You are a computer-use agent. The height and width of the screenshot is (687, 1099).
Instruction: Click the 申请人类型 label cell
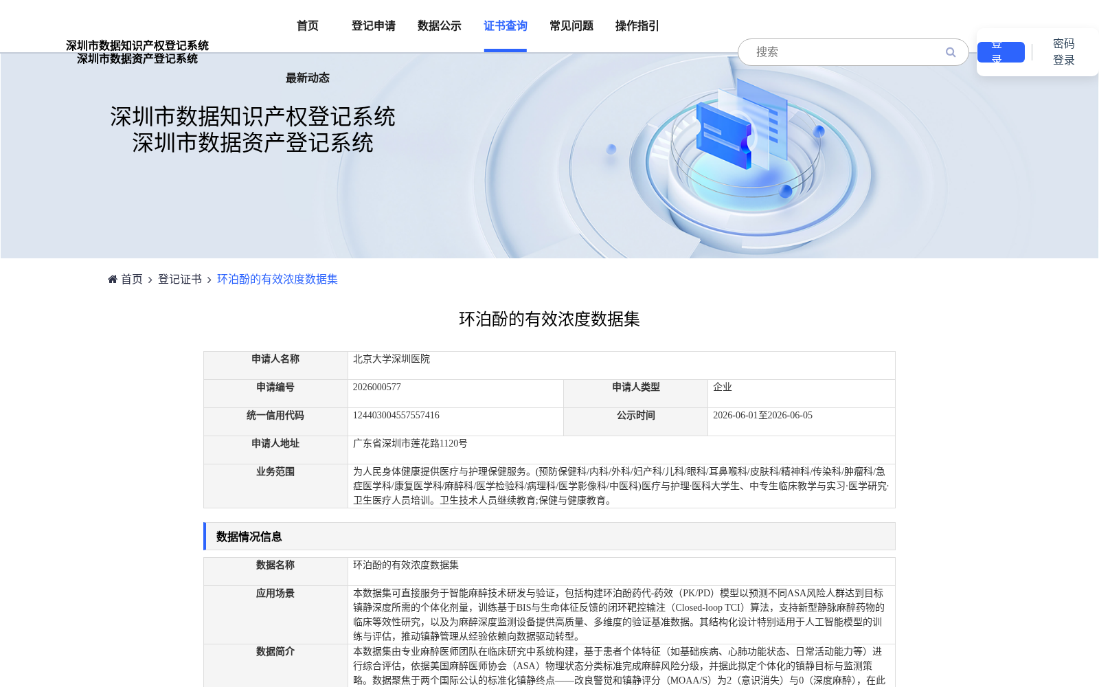pos(635,394)
